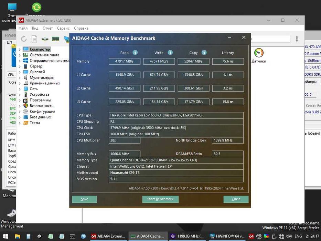Expand the Устройства tree node
The width and height of the screenshot is (321, 241).
coord(20,95)
